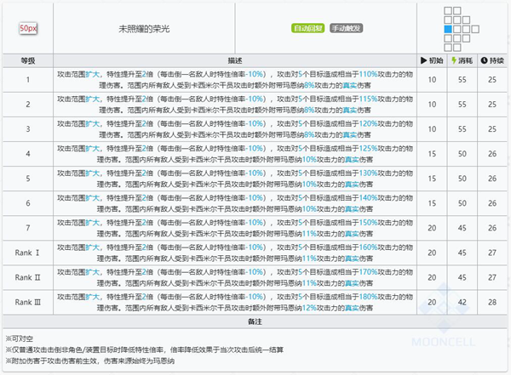Image resolution: width=511 pixels, height=375 pixels.
Task: Click the 180% value in Rank III description
Action: (368, 297)
